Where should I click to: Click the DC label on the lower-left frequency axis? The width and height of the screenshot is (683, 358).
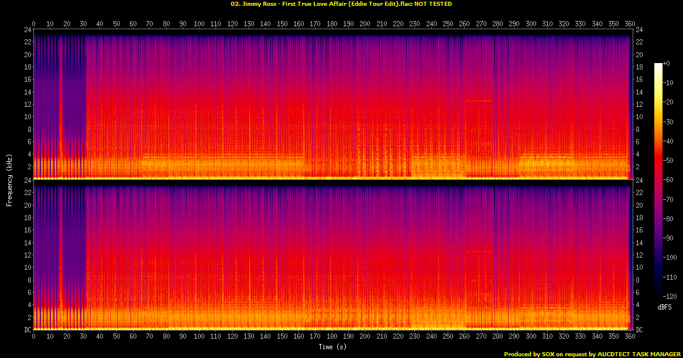point(26,330)
